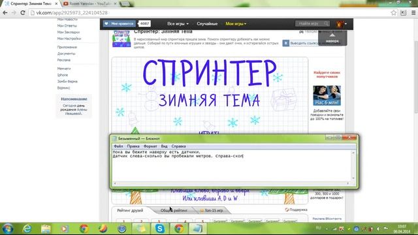Open Notepad 'Правка' menu
Viewport: 418px width, 235px height.
click(133, 146)
